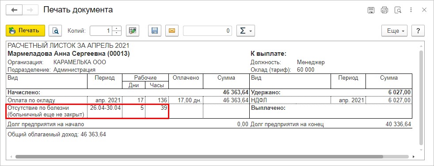Click the horizontal scrollbar thumb

pyautogui.click(x=199, y=157)
